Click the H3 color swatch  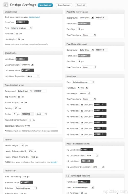[100, 117]
